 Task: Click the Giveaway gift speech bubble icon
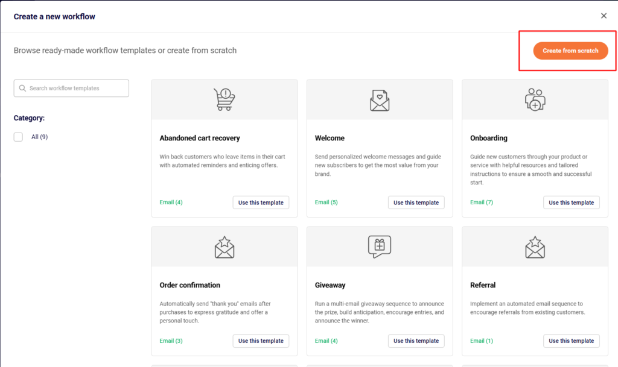[x=380, y=246]
